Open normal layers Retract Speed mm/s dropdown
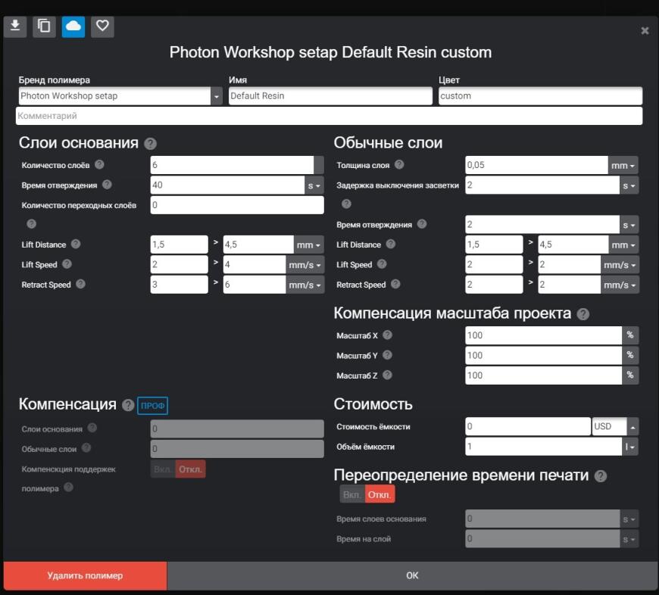This screenshot has width=659, height=595. pyautogui.click(x=620, y=285)
